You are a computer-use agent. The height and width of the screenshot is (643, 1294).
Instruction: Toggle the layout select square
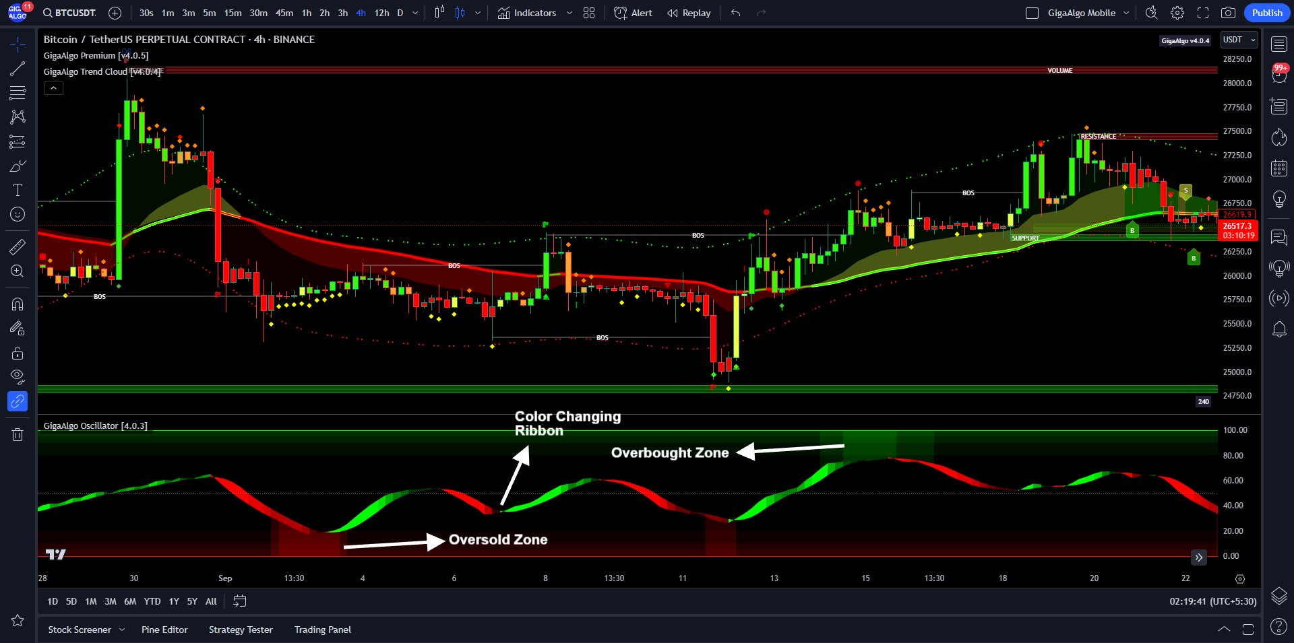click(x=1032, y=13)
